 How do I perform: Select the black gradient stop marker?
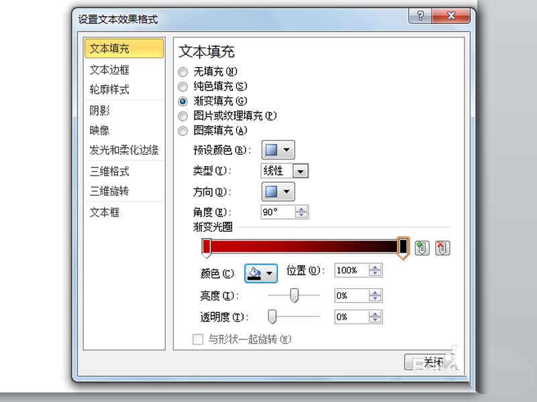point(403,248)
